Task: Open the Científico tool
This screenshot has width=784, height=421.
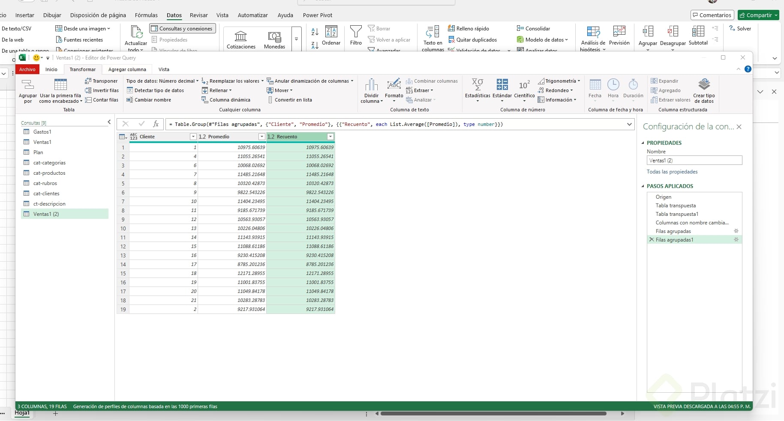Action: [x=524, y=91]
